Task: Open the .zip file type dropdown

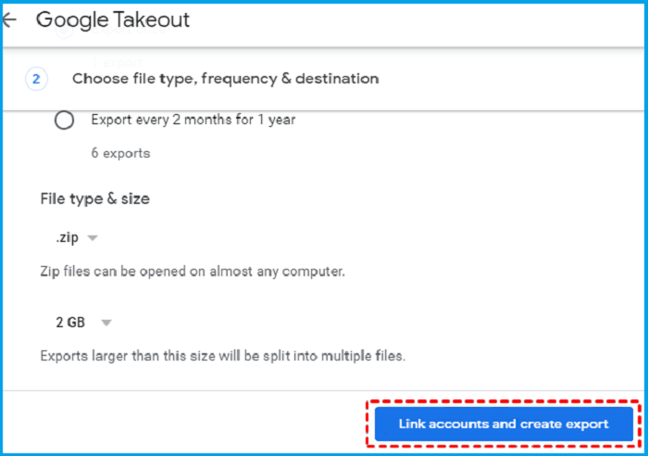Action: coord(65,238)
